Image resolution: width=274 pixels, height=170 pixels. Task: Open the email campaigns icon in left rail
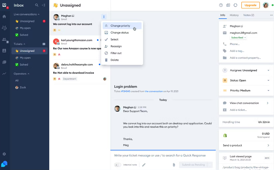coord(4,62)
